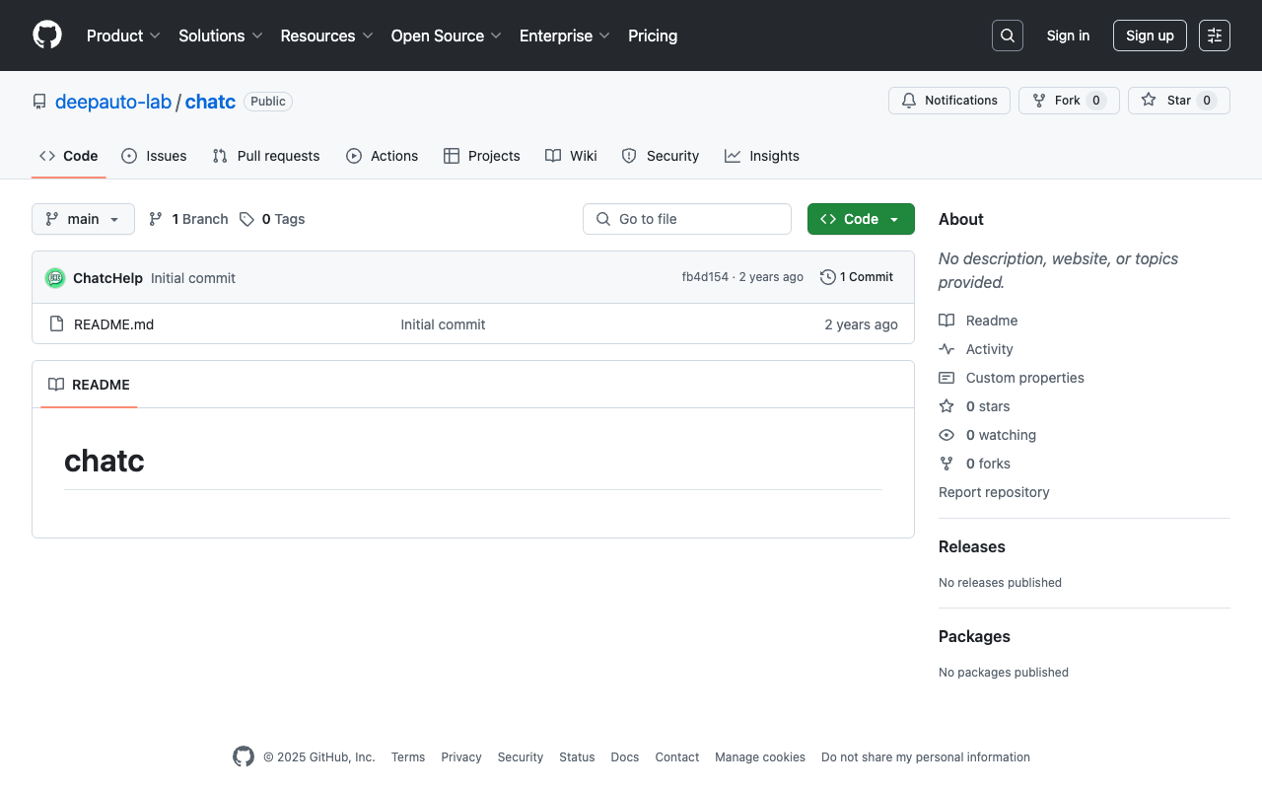Open the 1 Branch link

[188, 219]
